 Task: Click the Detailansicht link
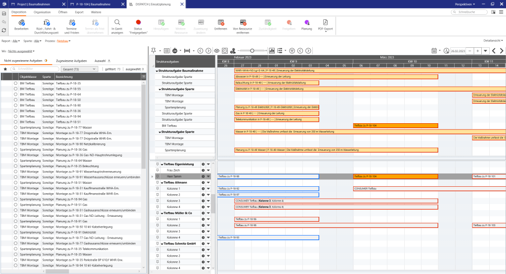[x=493, y=40]
